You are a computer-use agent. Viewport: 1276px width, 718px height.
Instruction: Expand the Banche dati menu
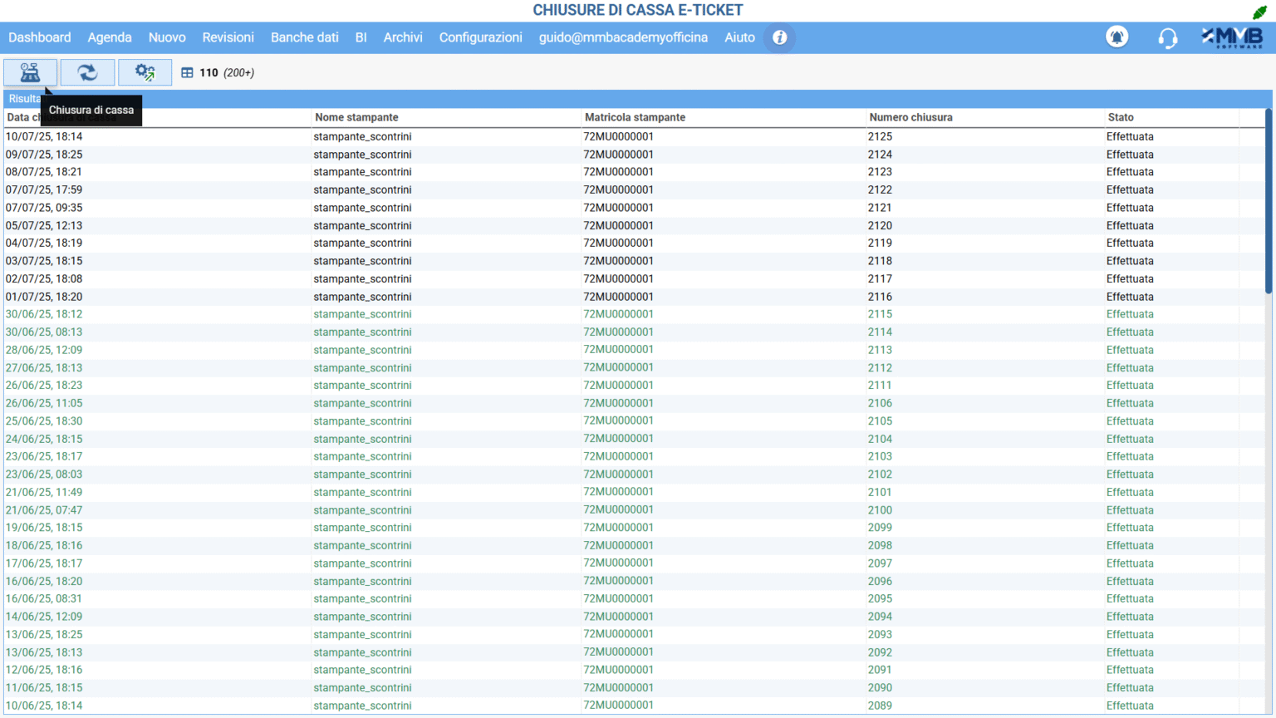[x=304, y=37]
